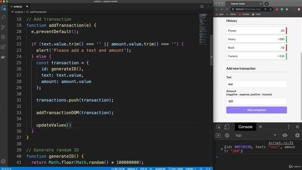
Task: Click Ln, Col cursor position in status bar
Action: [118, 169]
